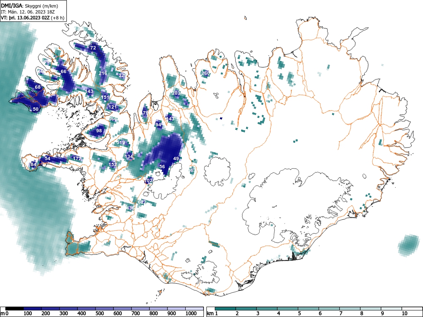Click the '66' visibility value on map
The height and width of the screenshot is (317, 423).
click(64, 71)
